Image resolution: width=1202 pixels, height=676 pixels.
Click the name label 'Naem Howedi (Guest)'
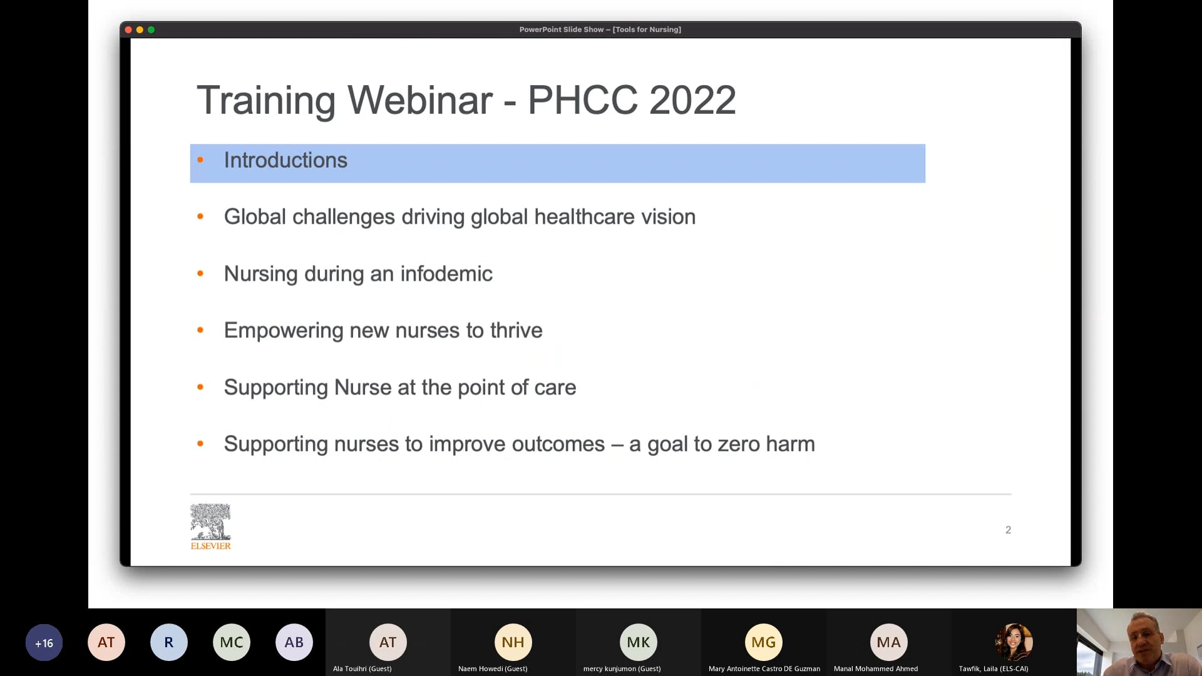pos(493,668)
